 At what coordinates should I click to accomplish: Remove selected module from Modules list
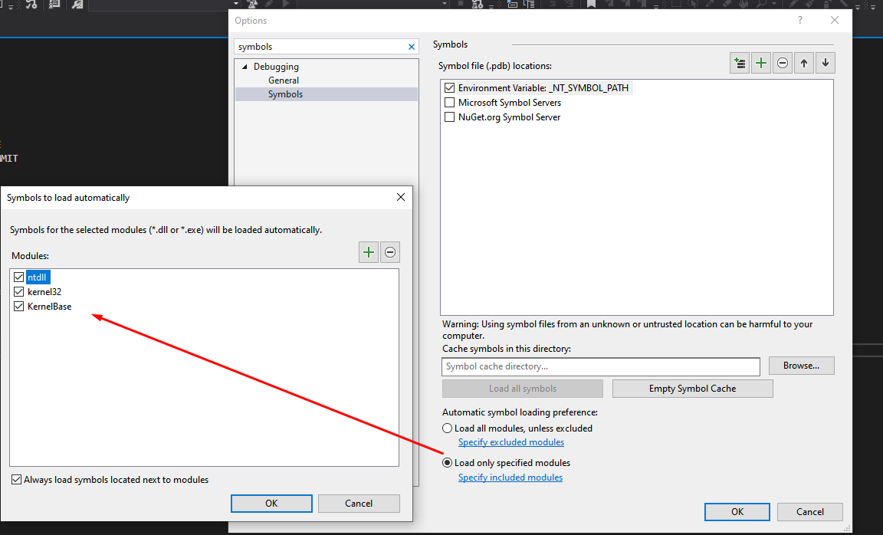point(390,252)
